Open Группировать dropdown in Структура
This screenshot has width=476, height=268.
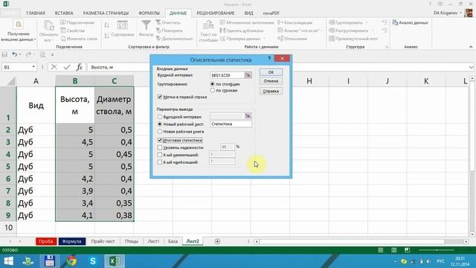tap(367, 22)
